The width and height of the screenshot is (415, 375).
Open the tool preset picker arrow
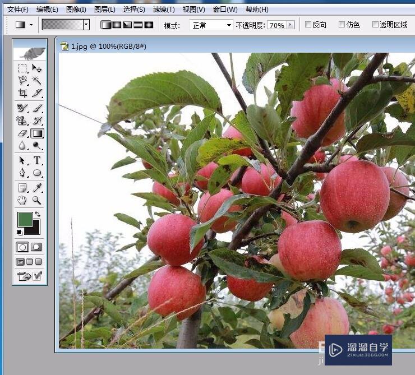(31, 25)
